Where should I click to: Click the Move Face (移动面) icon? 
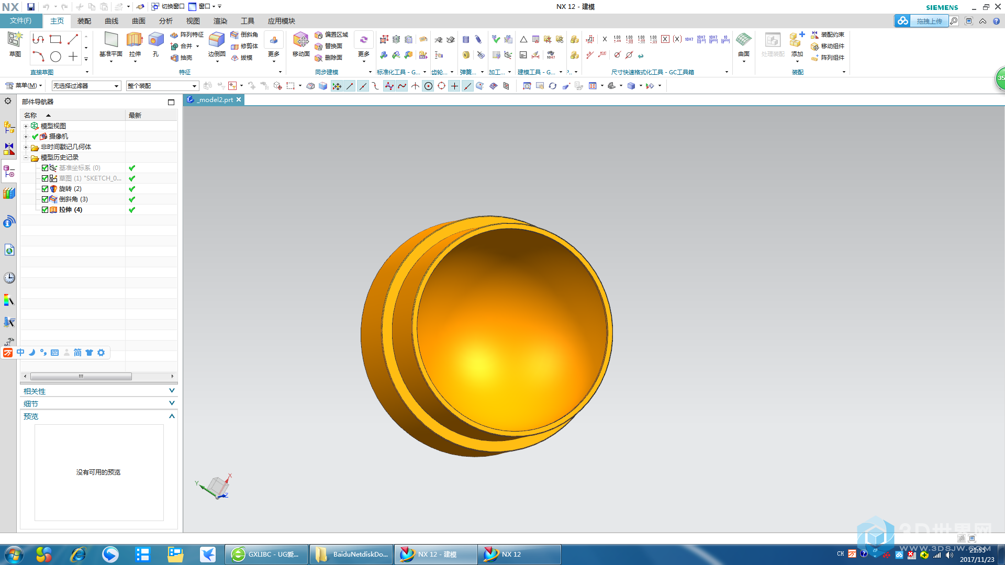pos(301,40)
